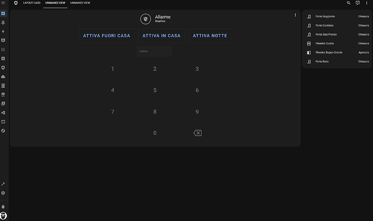Select the first UNNAMED VIEW tab
Viewport: 373px width, 221px height.
click(x=55, y=3)
